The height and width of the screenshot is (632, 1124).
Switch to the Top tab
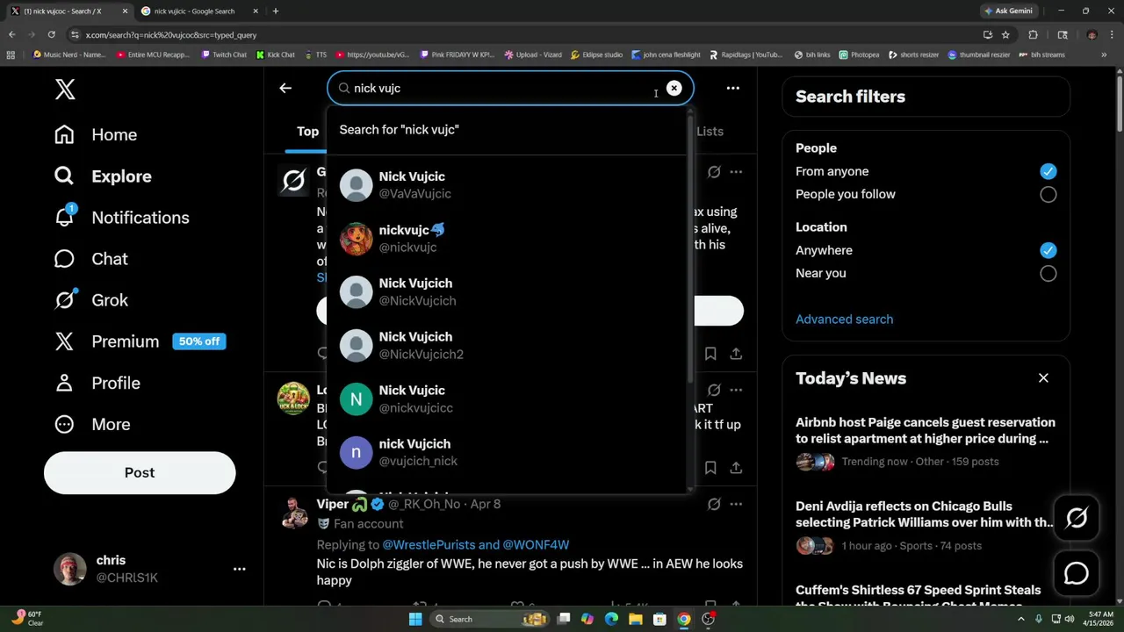[307, 131]
